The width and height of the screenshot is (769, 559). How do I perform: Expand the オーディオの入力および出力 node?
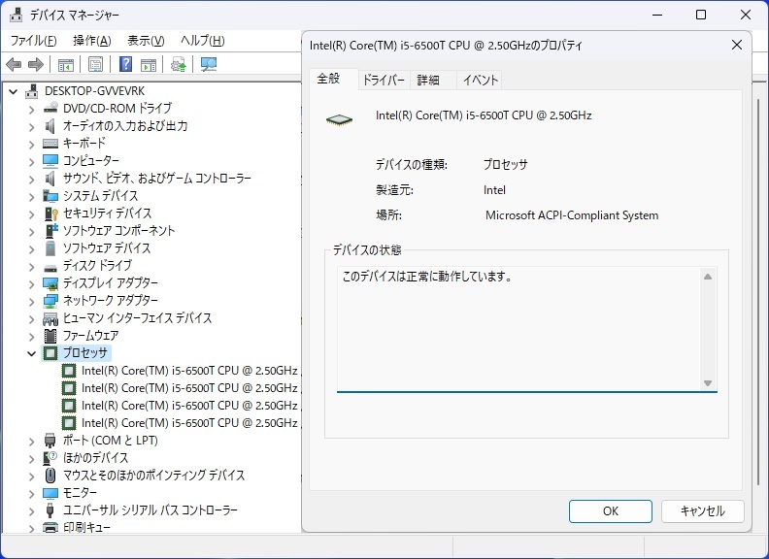[31, 127]
